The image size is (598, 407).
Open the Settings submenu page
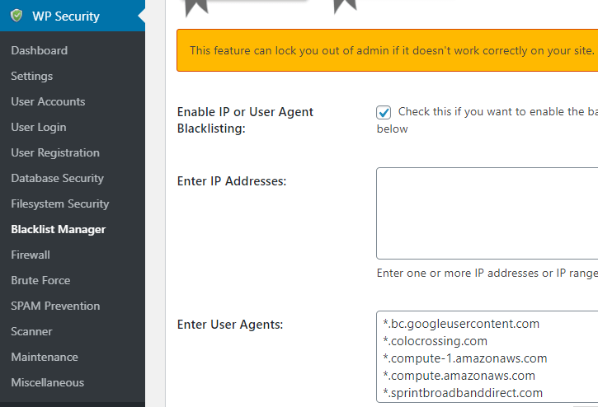tap(31, 76)
